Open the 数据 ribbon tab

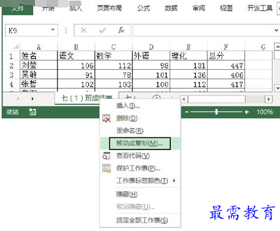click(171, 8)
